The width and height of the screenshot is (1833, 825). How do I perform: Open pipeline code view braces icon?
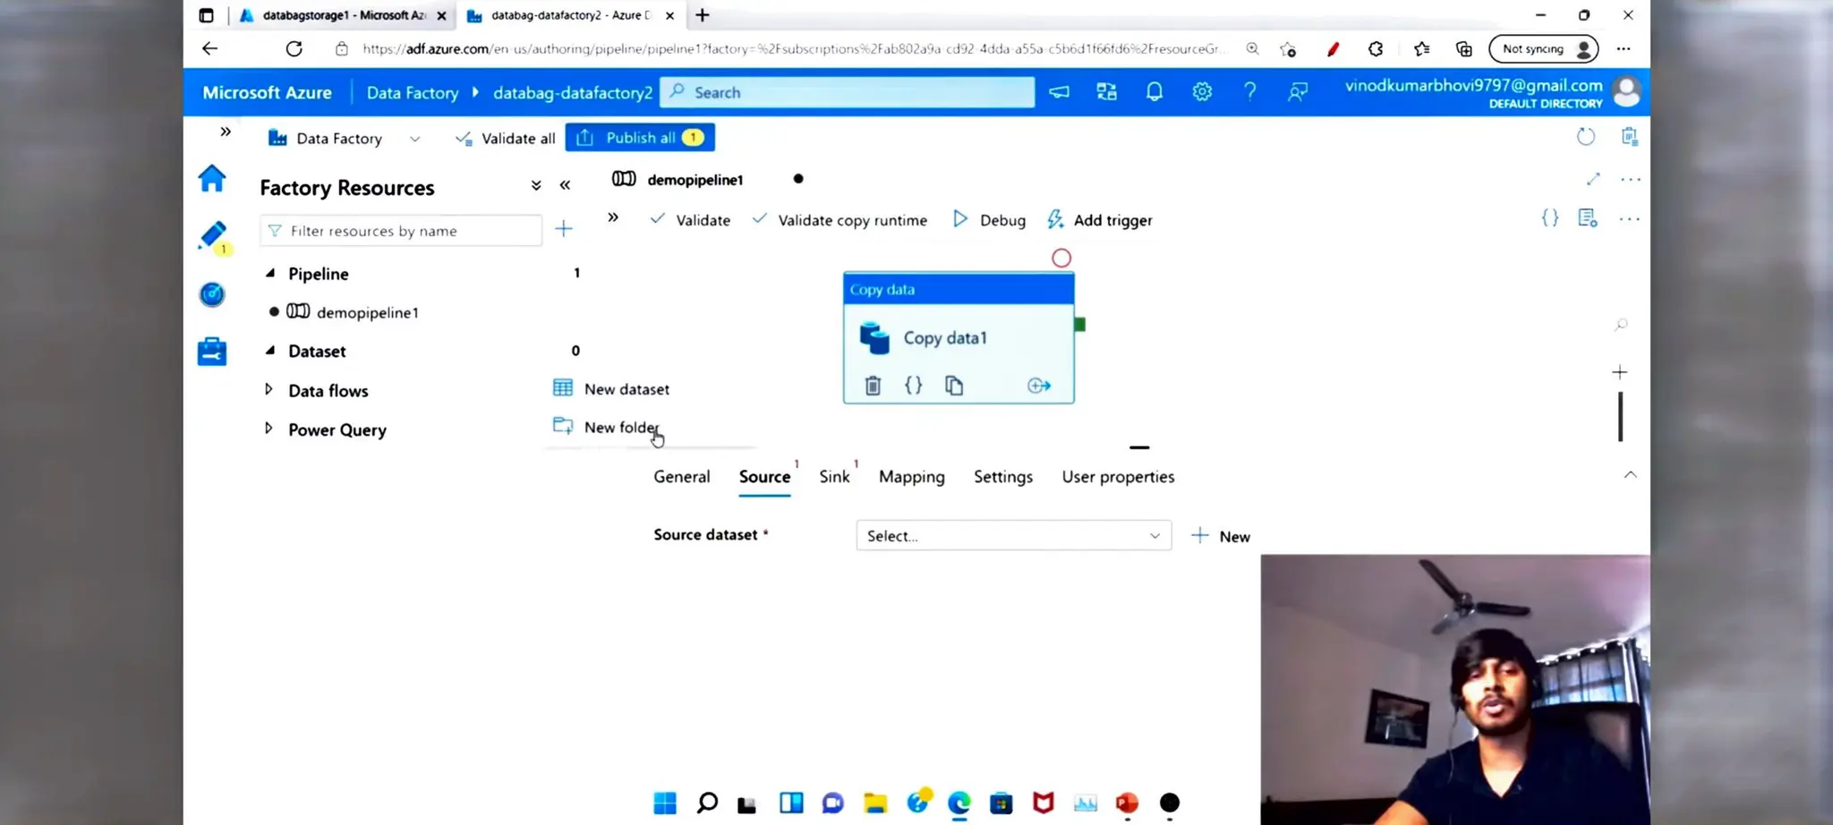coord(1550,217)
